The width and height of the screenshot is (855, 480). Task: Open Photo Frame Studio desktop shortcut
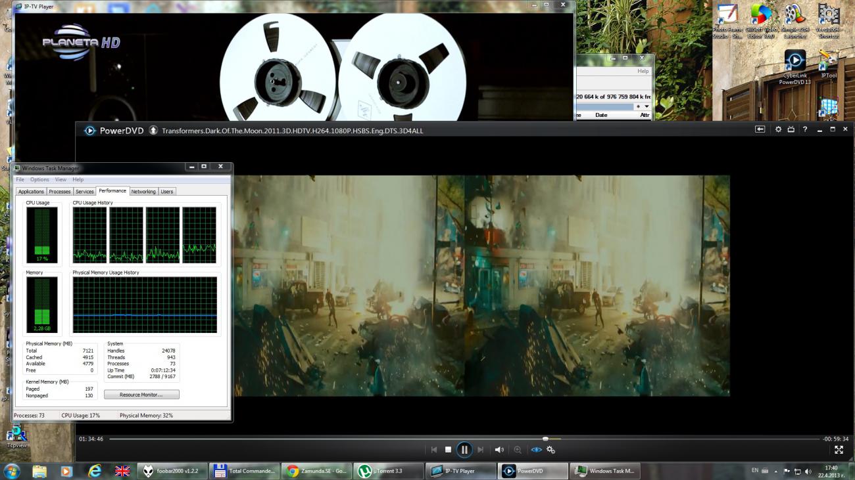(727, 21)
